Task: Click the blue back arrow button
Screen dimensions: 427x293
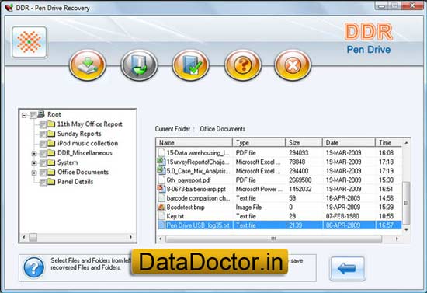Action: pyautogui.click(x=347, y=268)
